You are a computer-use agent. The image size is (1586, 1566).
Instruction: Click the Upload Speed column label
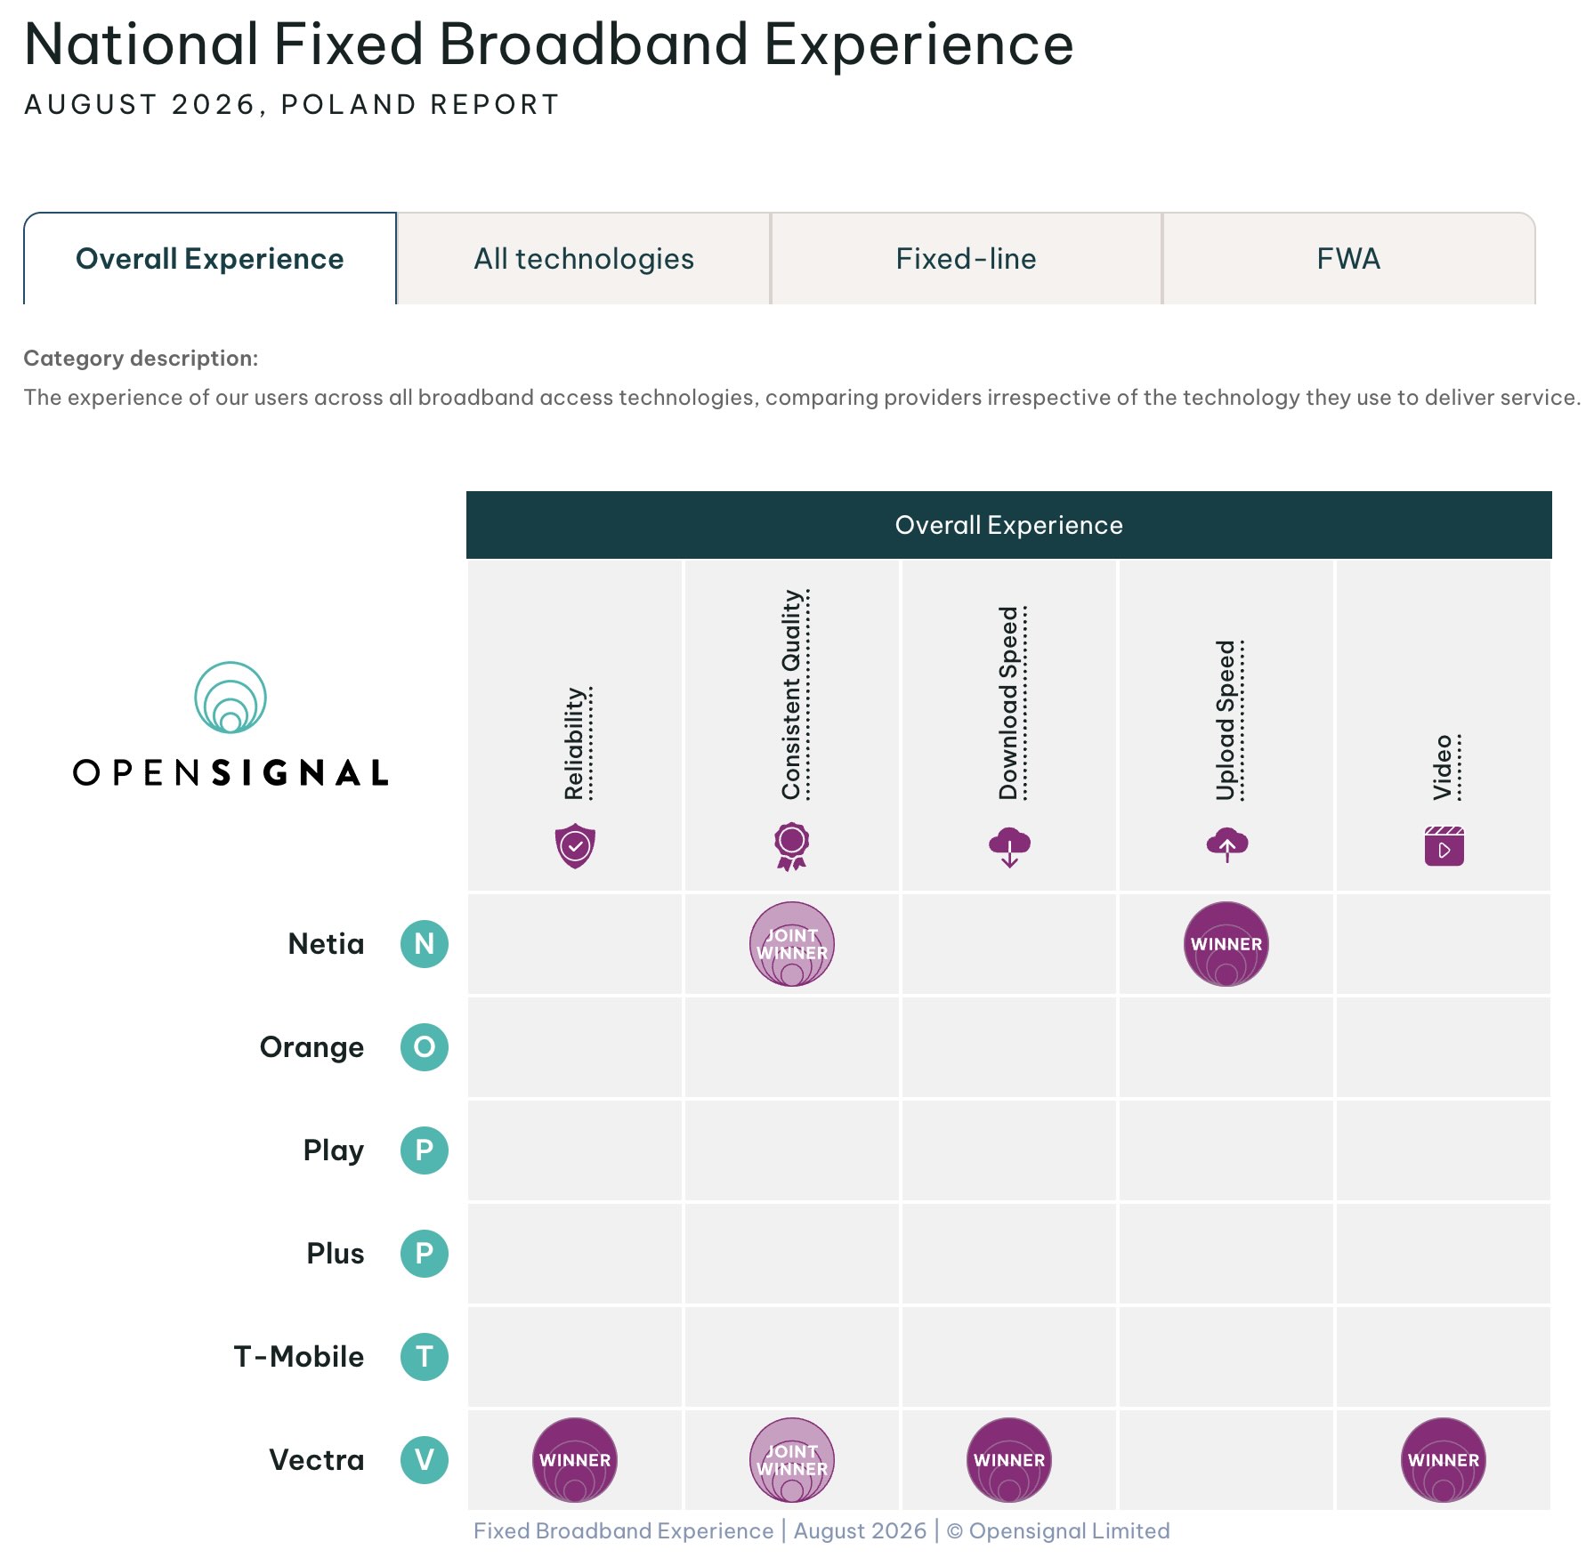pyautogui.click(x=1227, y=720)
